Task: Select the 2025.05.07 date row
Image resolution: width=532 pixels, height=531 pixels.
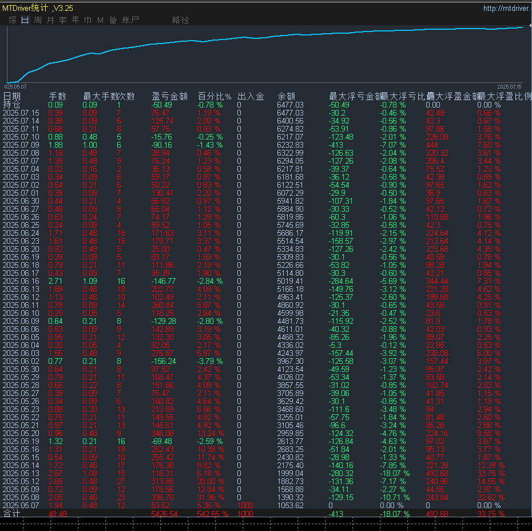Action: tap(21, 505)
